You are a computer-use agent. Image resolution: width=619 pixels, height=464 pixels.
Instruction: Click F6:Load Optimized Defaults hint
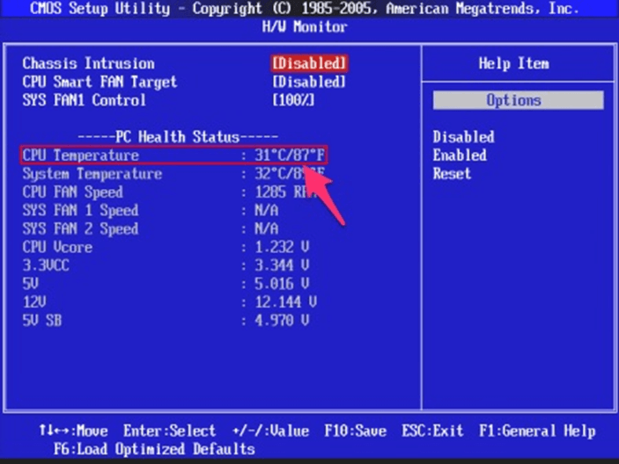tap(154, 449)
